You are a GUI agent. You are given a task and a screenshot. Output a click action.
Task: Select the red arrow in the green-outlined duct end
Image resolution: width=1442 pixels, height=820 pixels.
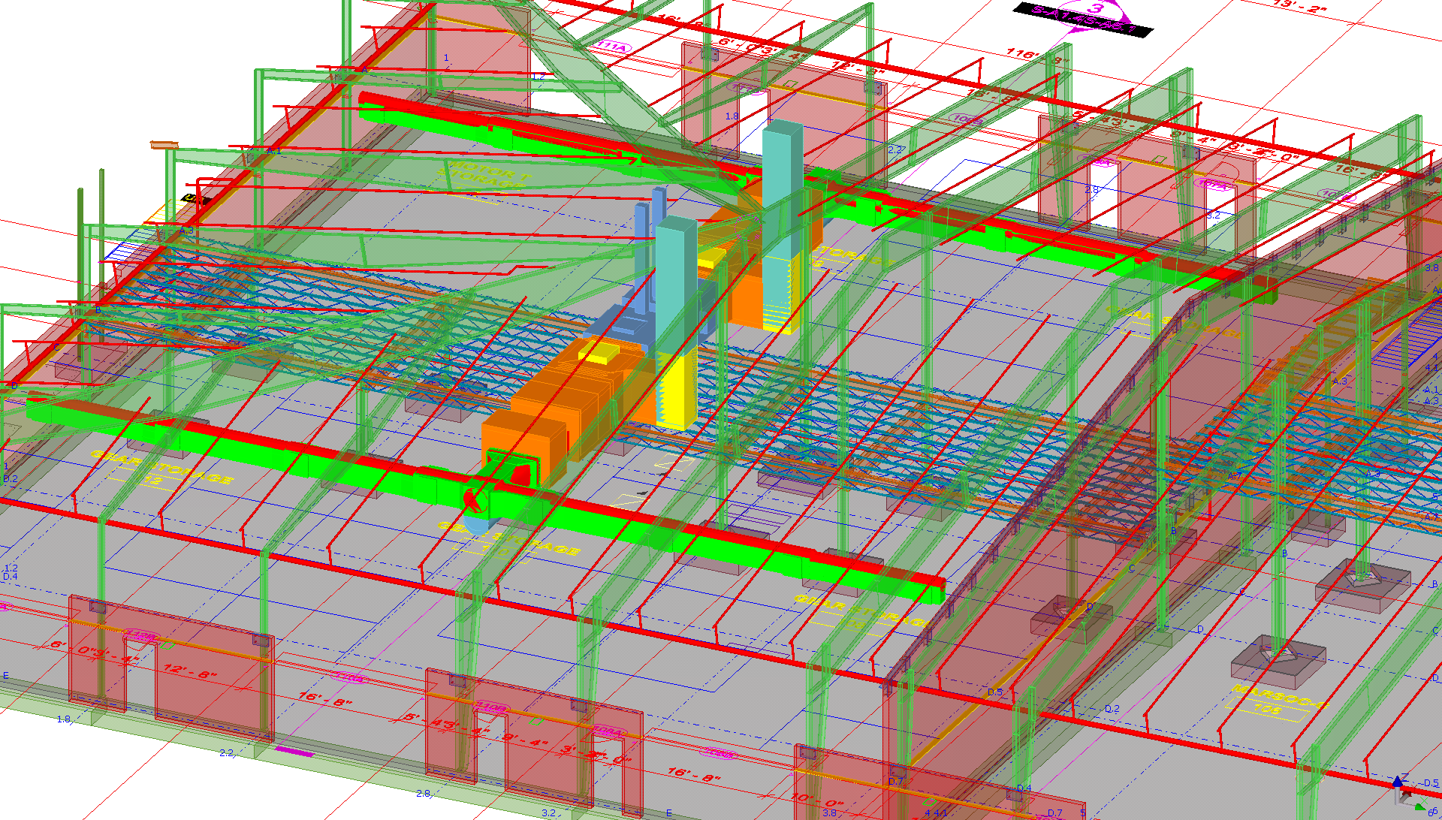(x=520, y=475)
